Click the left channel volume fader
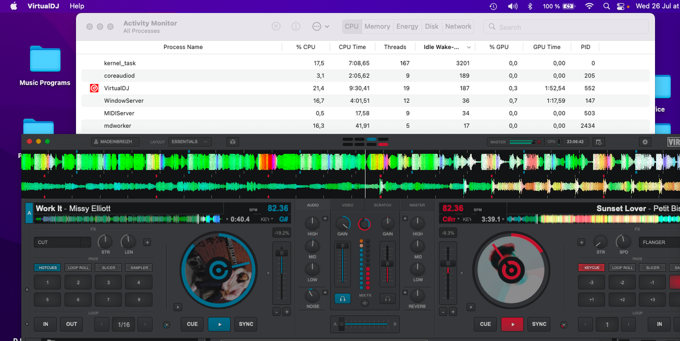The width and height of the screenshot is (680, 341). (343, 264)
